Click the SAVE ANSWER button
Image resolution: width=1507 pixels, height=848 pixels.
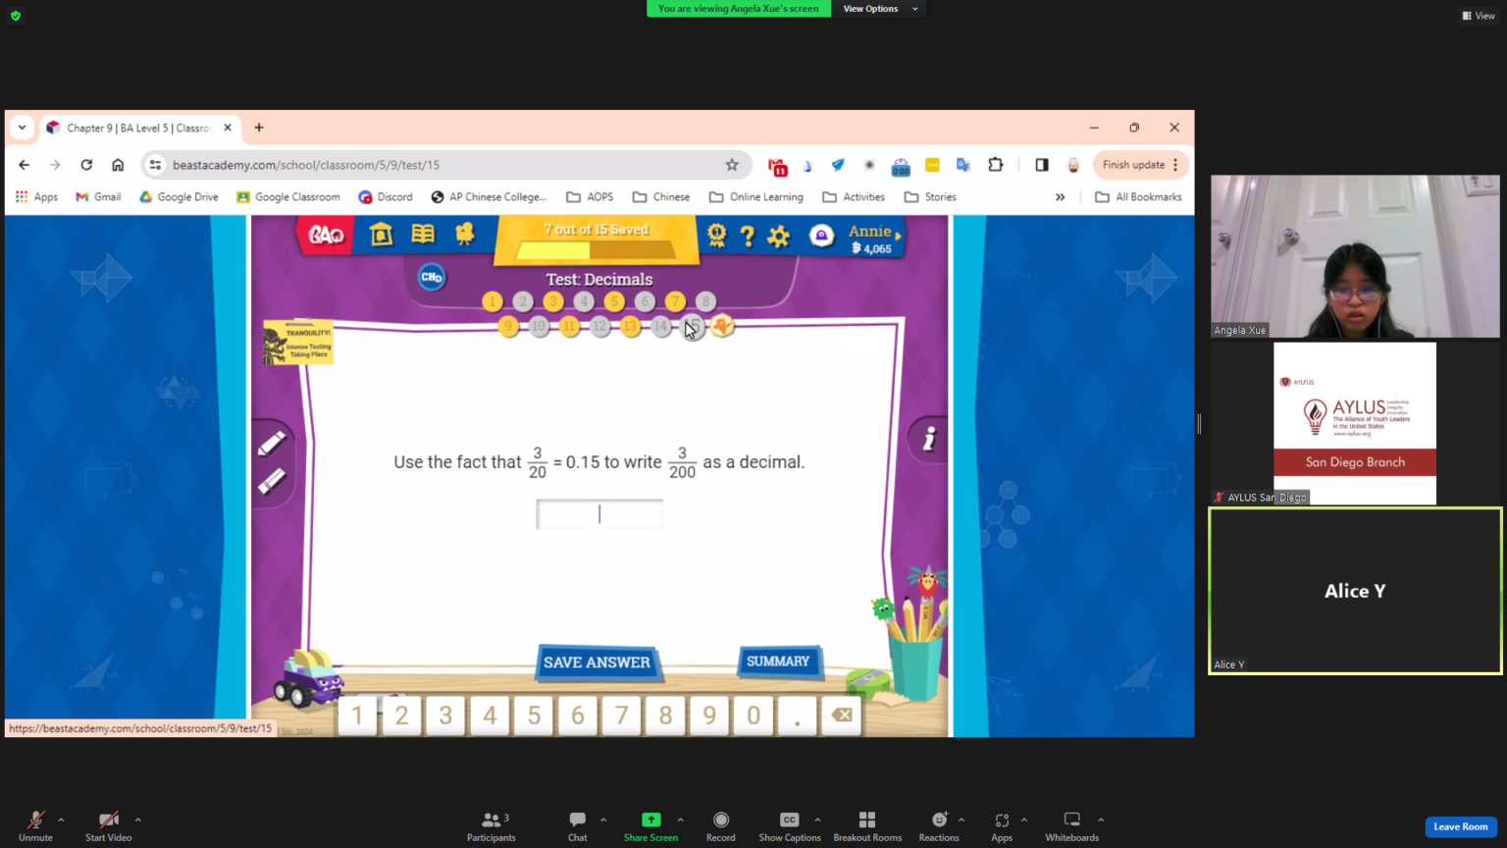coord(597,662)
